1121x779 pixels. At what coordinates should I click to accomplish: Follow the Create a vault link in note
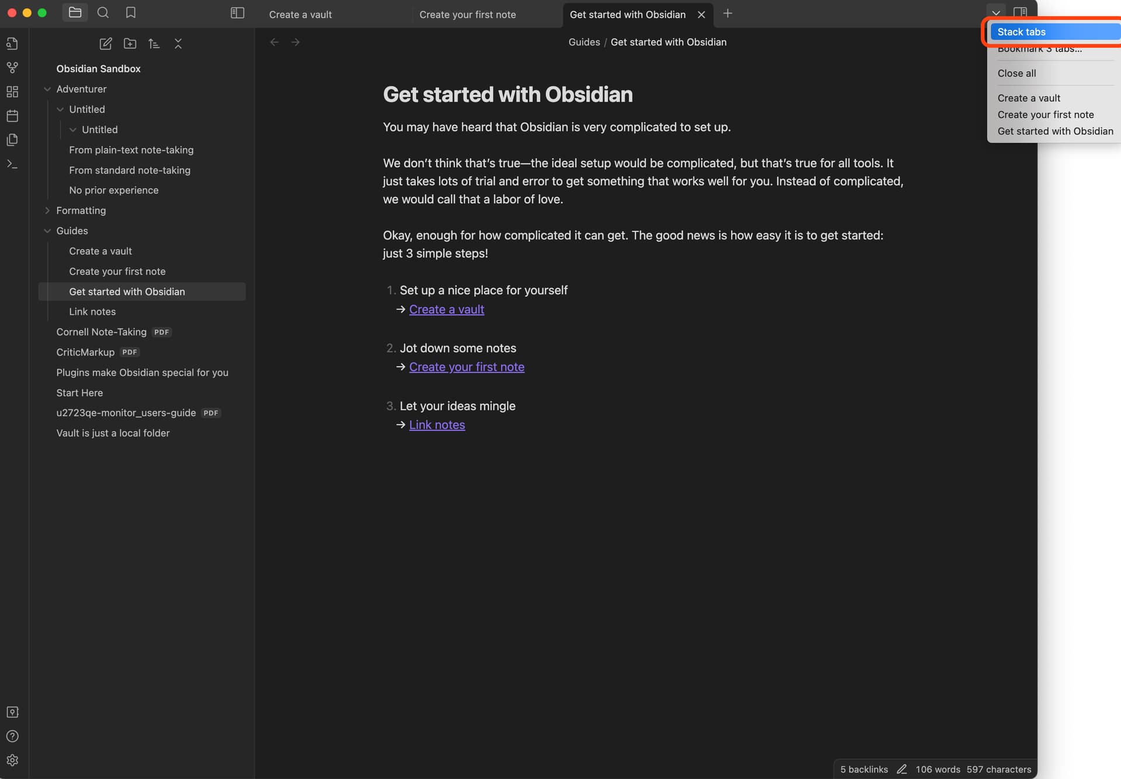446,309
